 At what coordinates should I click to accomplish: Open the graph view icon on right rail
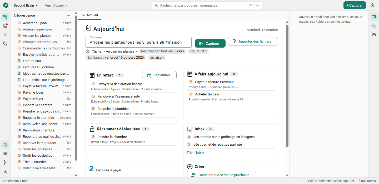pyautogui.click(x=374, y=26)
